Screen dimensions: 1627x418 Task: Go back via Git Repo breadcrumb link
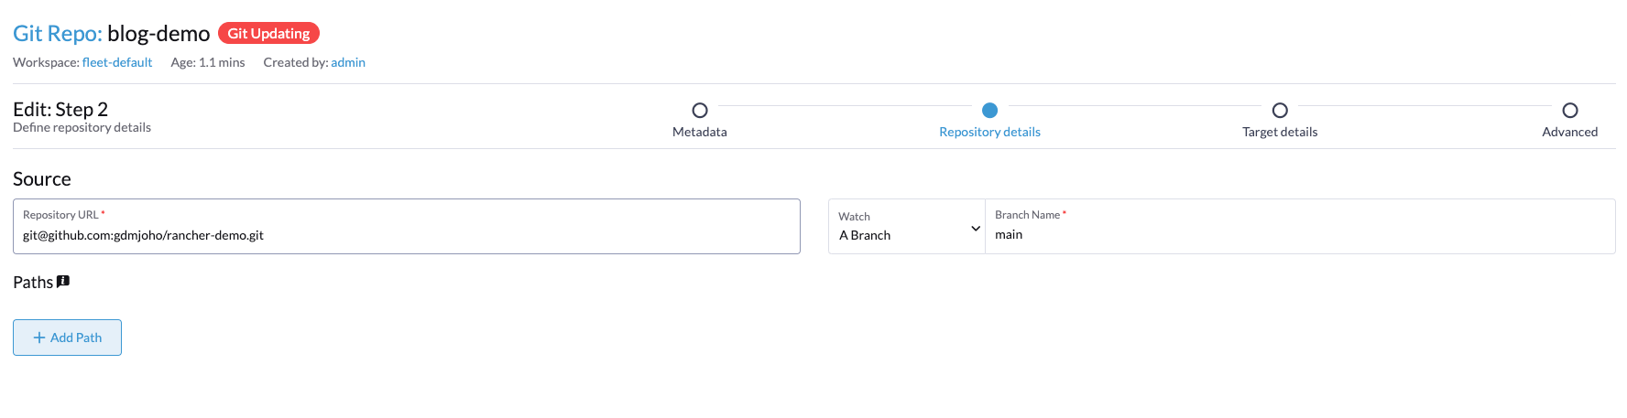(x=57, y=34)
